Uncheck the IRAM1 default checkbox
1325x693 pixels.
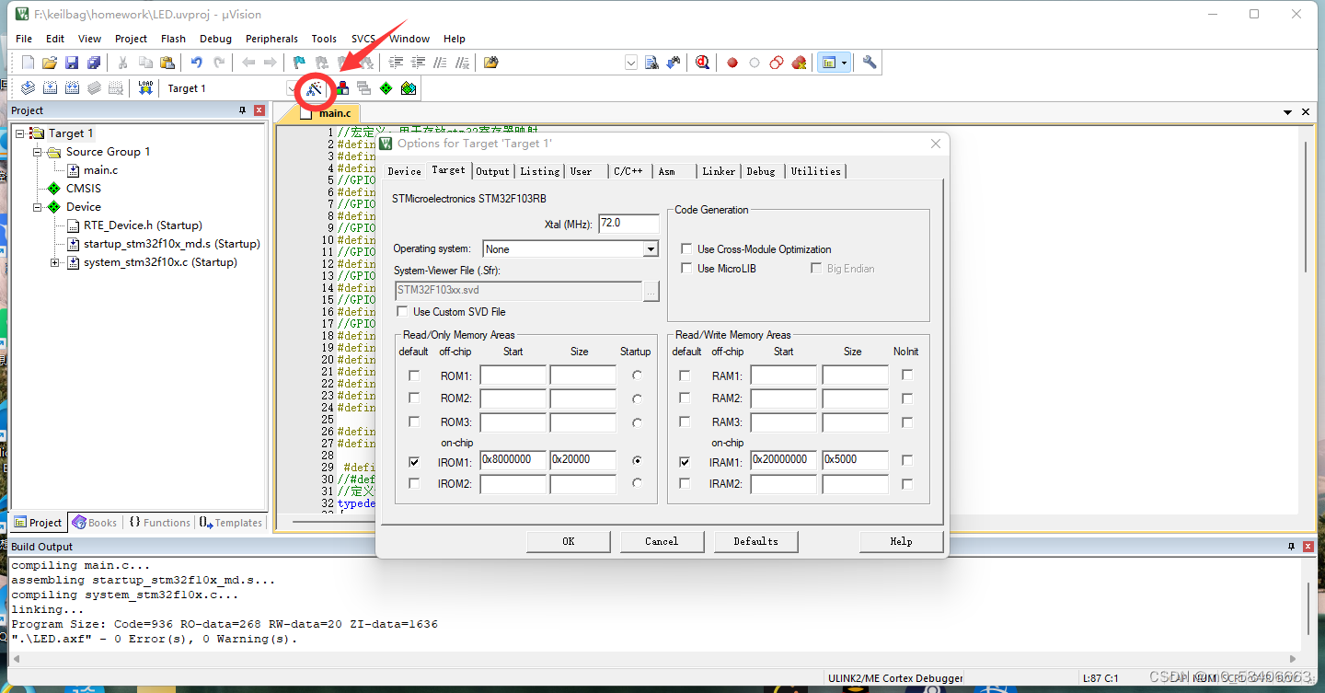click(685, 462)
